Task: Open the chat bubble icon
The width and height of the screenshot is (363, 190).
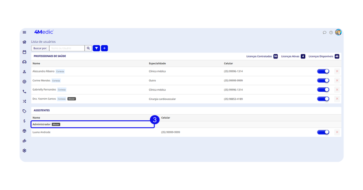Action: coord(324,33)
